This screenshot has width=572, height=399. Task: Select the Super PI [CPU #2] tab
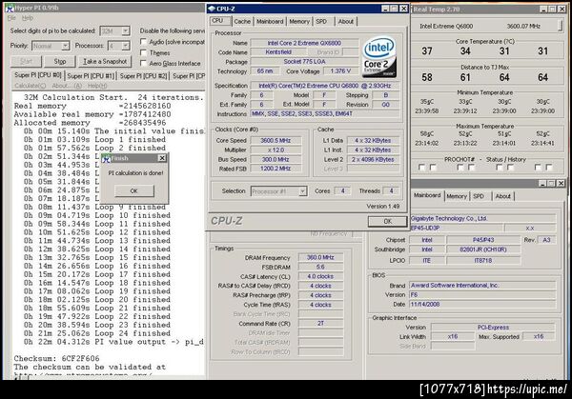(143, 76)
